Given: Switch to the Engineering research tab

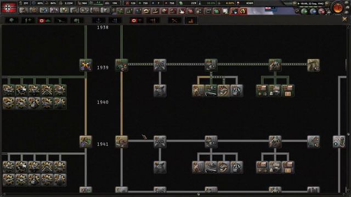Looking at the screenshot, I should (175, 21).
